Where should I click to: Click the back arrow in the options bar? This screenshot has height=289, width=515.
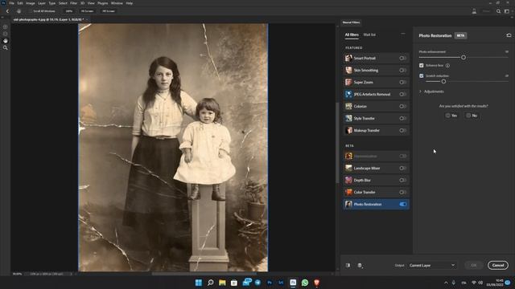(7, 11)
